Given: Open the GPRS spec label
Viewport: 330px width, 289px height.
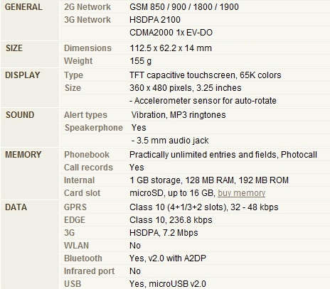Looking at the screenshot, I should (x=75, y=207).
